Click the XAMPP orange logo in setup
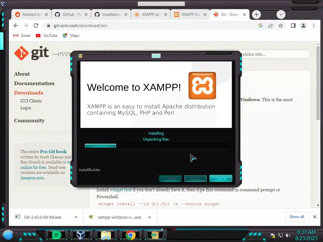The height and width of the screenshot is (242, 323). coord(202,86)
